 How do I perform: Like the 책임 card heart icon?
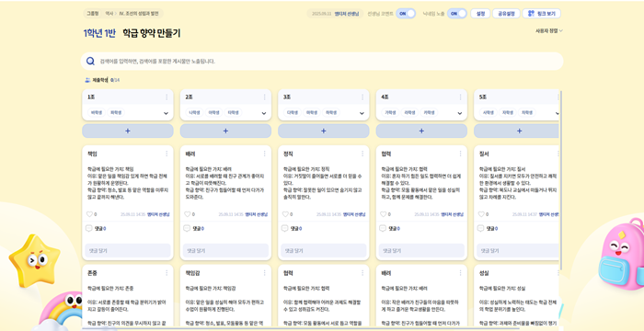pos(89,214)
